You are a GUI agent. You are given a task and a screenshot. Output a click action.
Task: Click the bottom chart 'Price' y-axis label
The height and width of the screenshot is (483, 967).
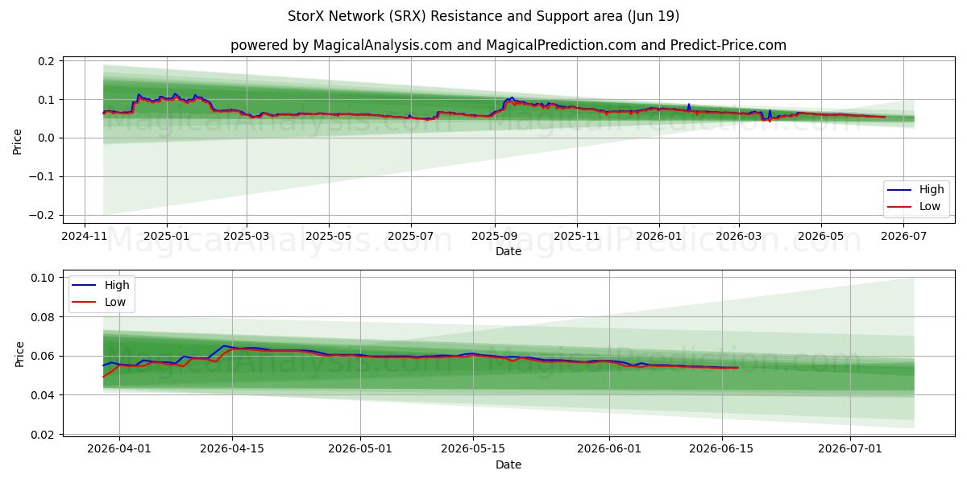pos(18,353)
